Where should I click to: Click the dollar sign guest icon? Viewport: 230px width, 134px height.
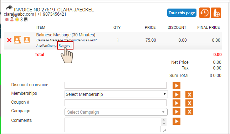(x=21, y=19)
